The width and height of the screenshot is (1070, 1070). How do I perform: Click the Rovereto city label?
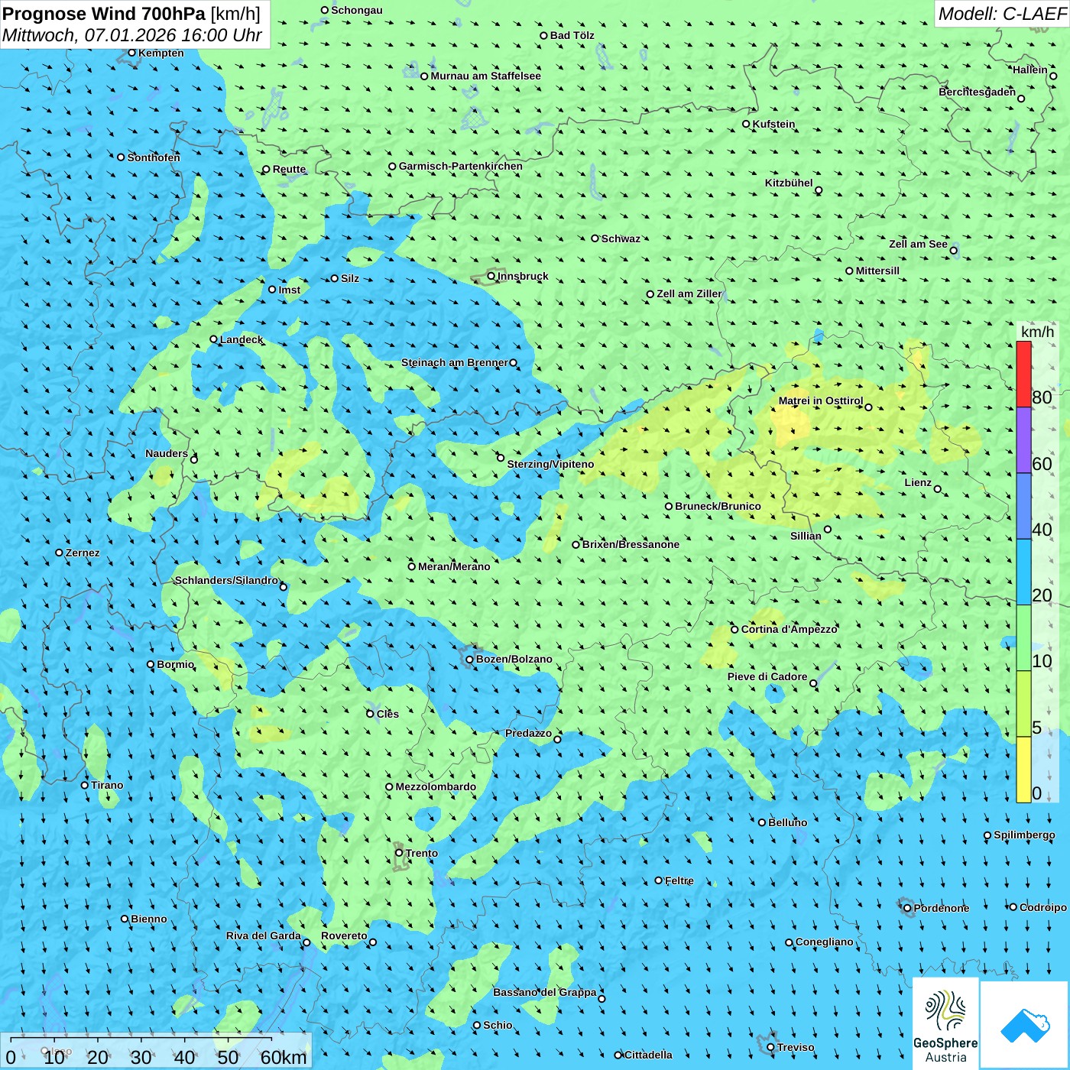(x=344, y=935)
